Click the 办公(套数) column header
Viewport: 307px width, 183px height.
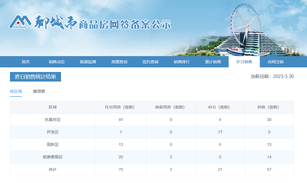220,107
